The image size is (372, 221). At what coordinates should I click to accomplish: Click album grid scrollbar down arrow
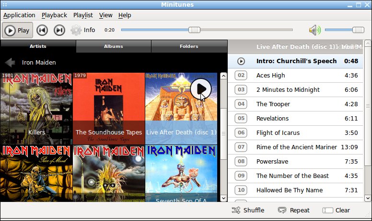point(223,198)
